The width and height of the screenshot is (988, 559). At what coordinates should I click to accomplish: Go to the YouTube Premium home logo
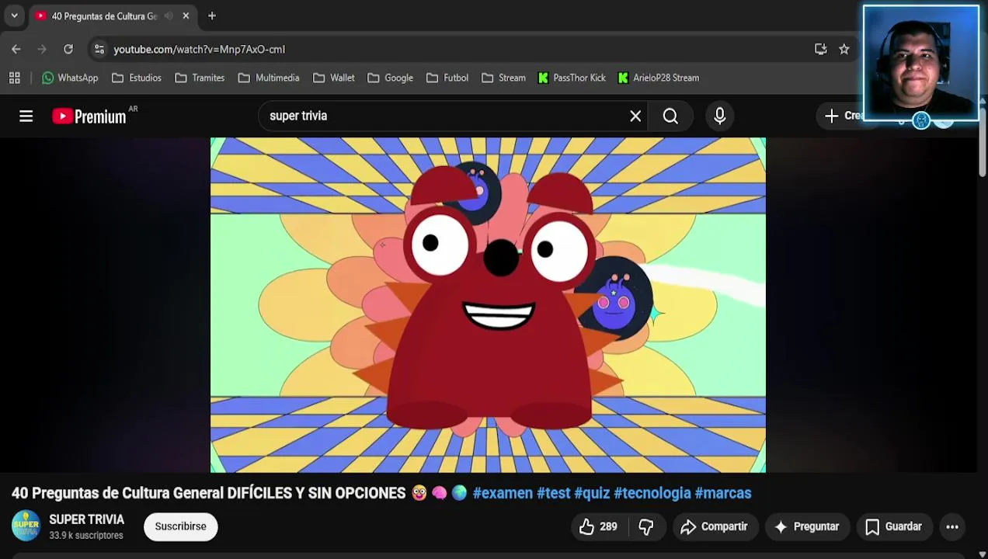89,116
